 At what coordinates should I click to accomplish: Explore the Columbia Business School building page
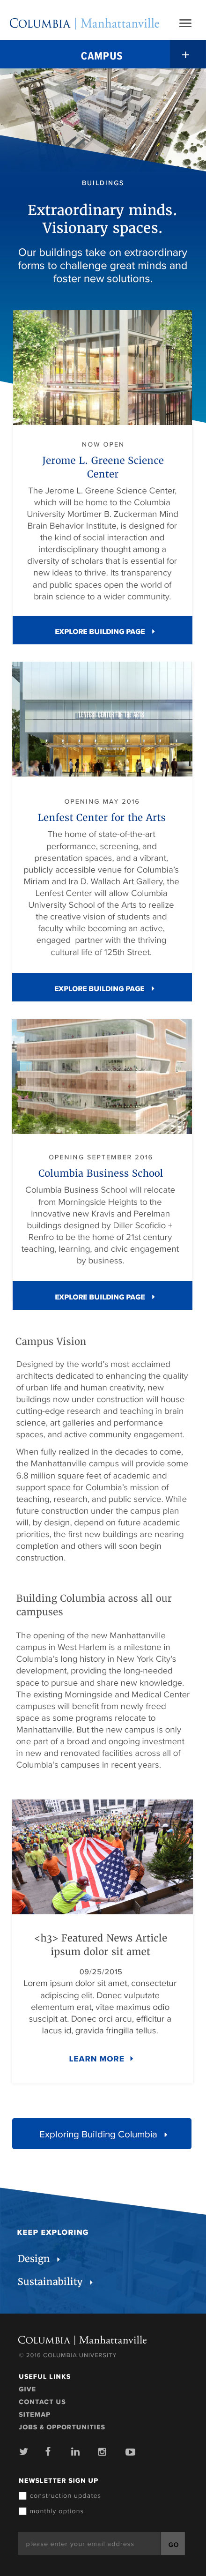point(102,1296)
